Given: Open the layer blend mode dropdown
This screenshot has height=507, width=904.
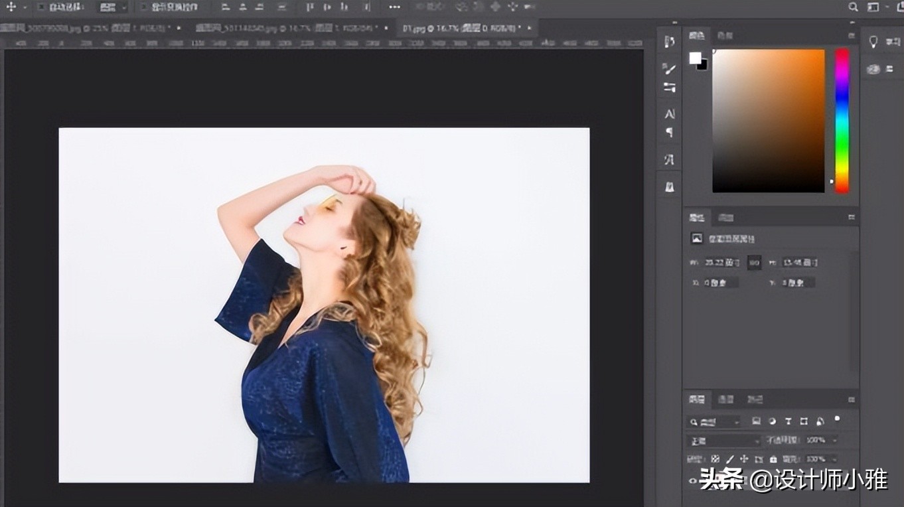Looking at the screenshot, I should (723, 440).
